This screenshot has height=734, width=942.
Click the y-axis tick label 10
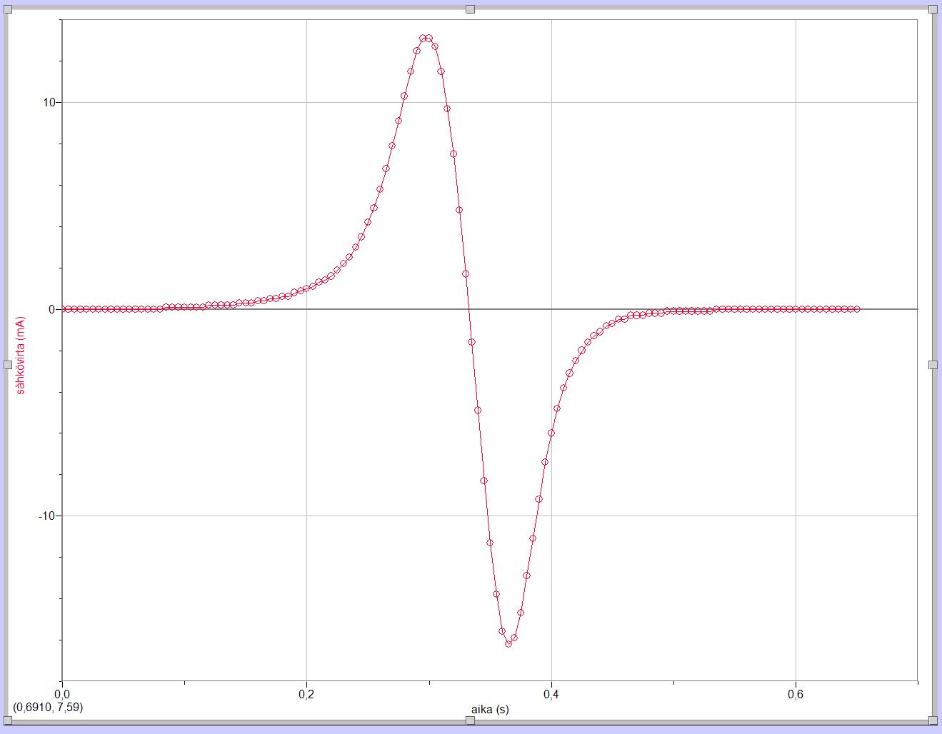coord(49,103)
